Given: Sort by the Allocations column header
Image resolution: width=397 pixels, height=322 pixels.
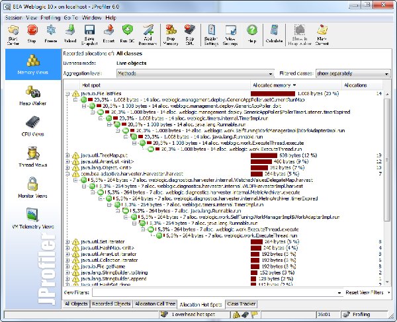Looking at the screenshot, I should tap(362, 85).
